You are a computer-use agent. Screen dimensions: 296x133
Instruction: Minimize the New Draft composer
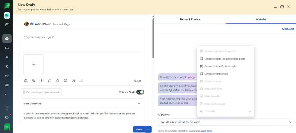point(275,7)
